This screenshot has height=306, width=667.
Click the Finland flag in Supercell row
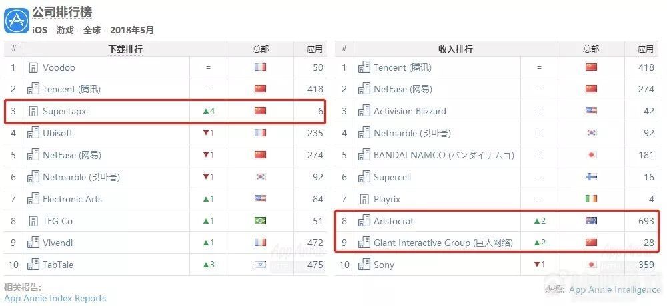click(591, 177)
